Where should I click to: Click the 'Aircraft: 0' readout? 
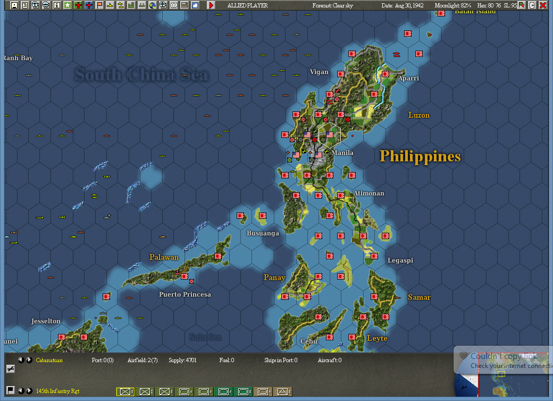pyautogui.click(x=329, y=360)
